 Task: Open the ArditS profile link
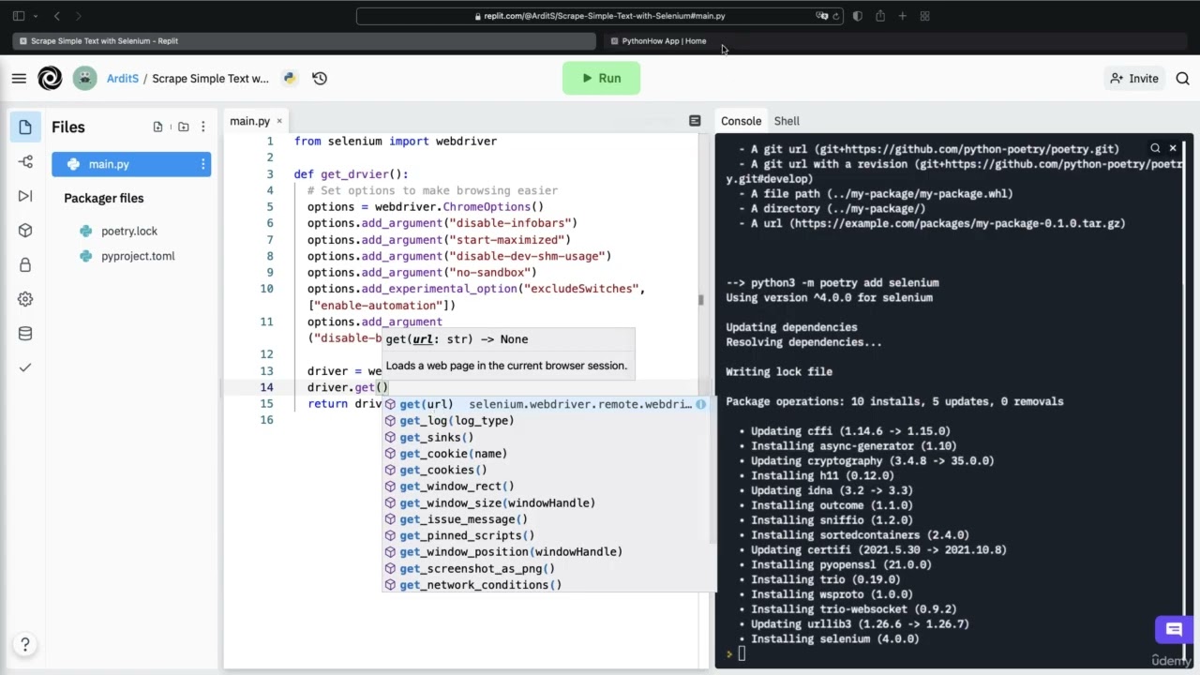pyautogui.click(x=122, y=79)
